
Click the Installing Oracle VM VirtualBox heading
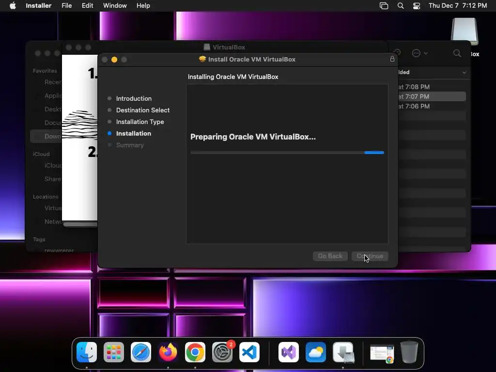[x=233, y=77]
